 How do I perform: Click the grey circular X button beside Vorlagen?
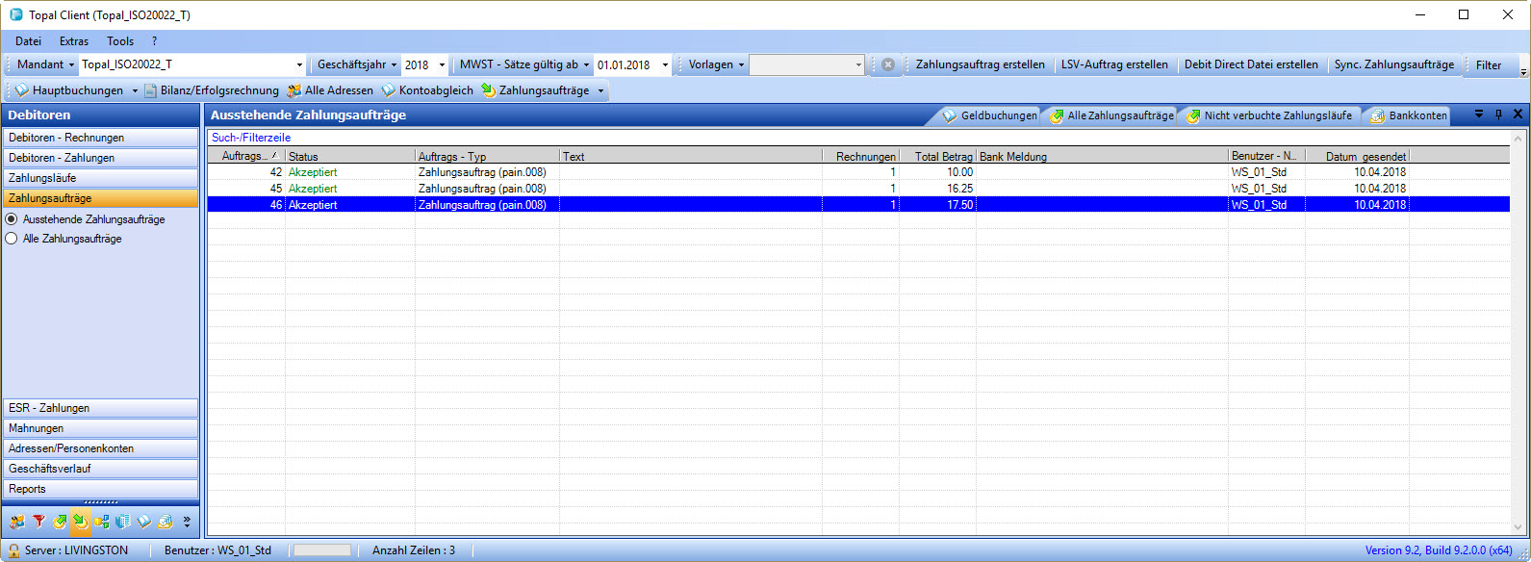tap(887, 64)
